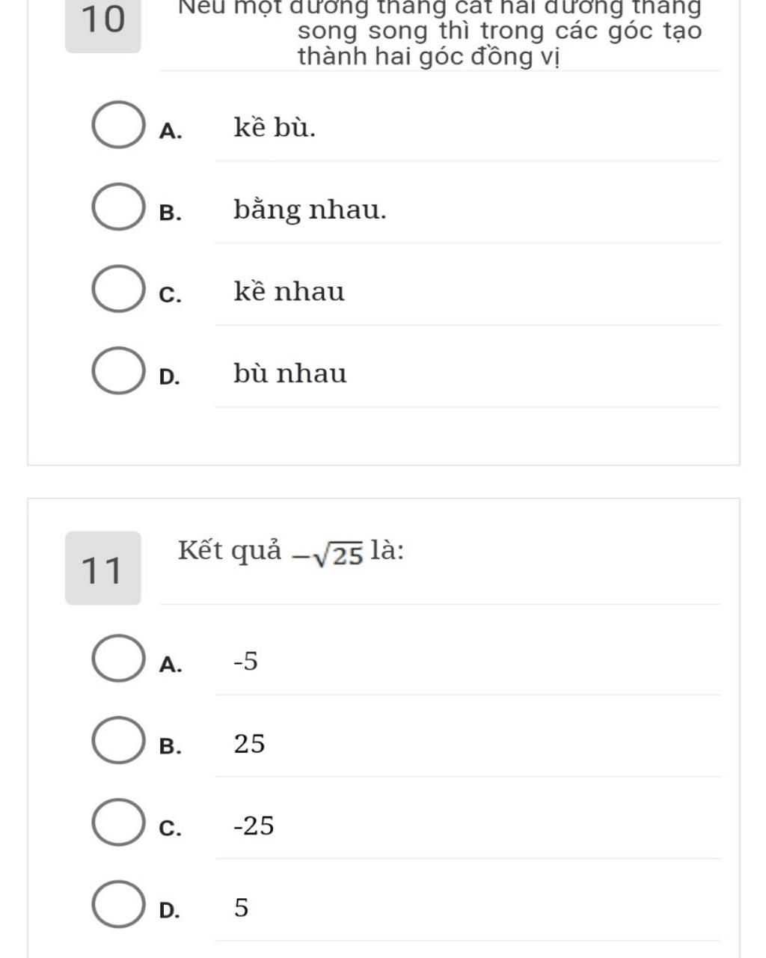Screen dimensions: 766x958
Task: Select radio button next to answer -5
Action: [117, 659]
